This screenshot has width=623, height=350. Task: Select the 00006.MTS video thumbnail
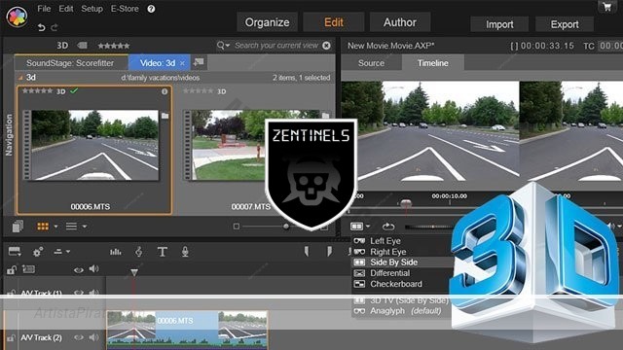(x=94, y=145)
